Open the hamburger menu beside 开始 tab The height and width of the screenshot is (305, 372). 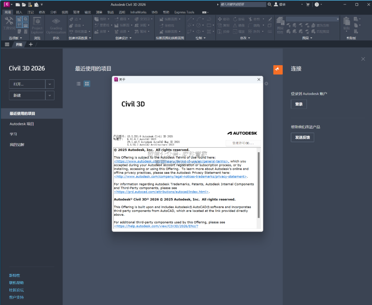[7, 45]
